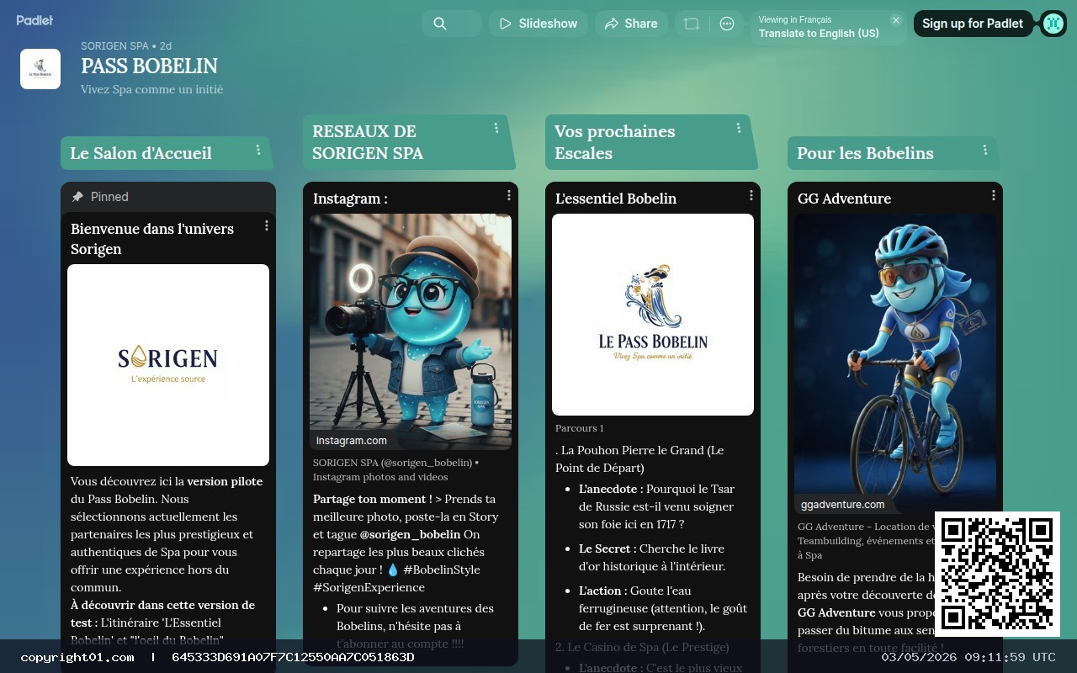
Task: Click the remake padlet icon
Action: (x=692, y=24)
